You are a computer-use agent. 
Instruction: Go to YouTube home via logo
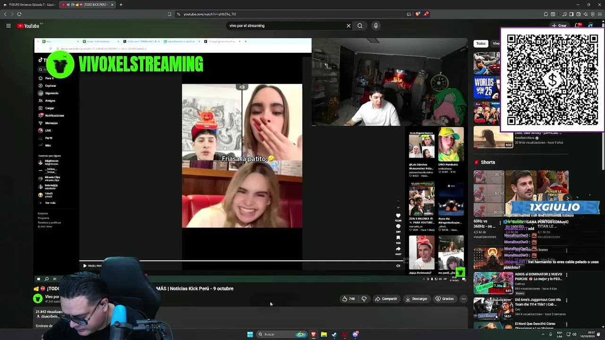coord(28,26)
